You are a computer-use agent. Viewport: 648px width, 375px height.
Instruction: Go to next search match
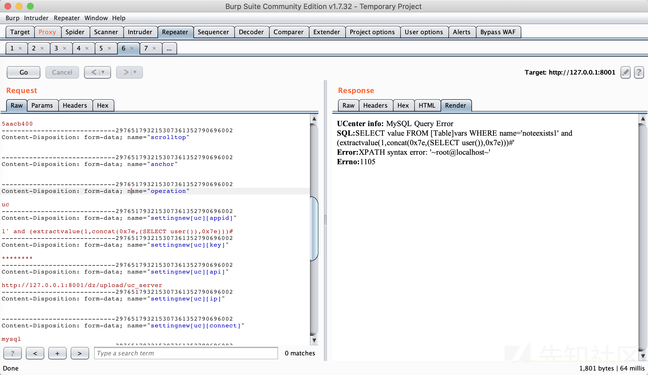[80, 353]
